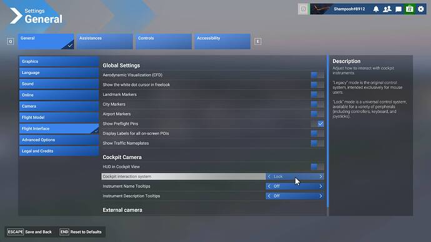The image size is (431, 242).
Task: Click the E next tab key icon
Action: click(x=257, y=41)
